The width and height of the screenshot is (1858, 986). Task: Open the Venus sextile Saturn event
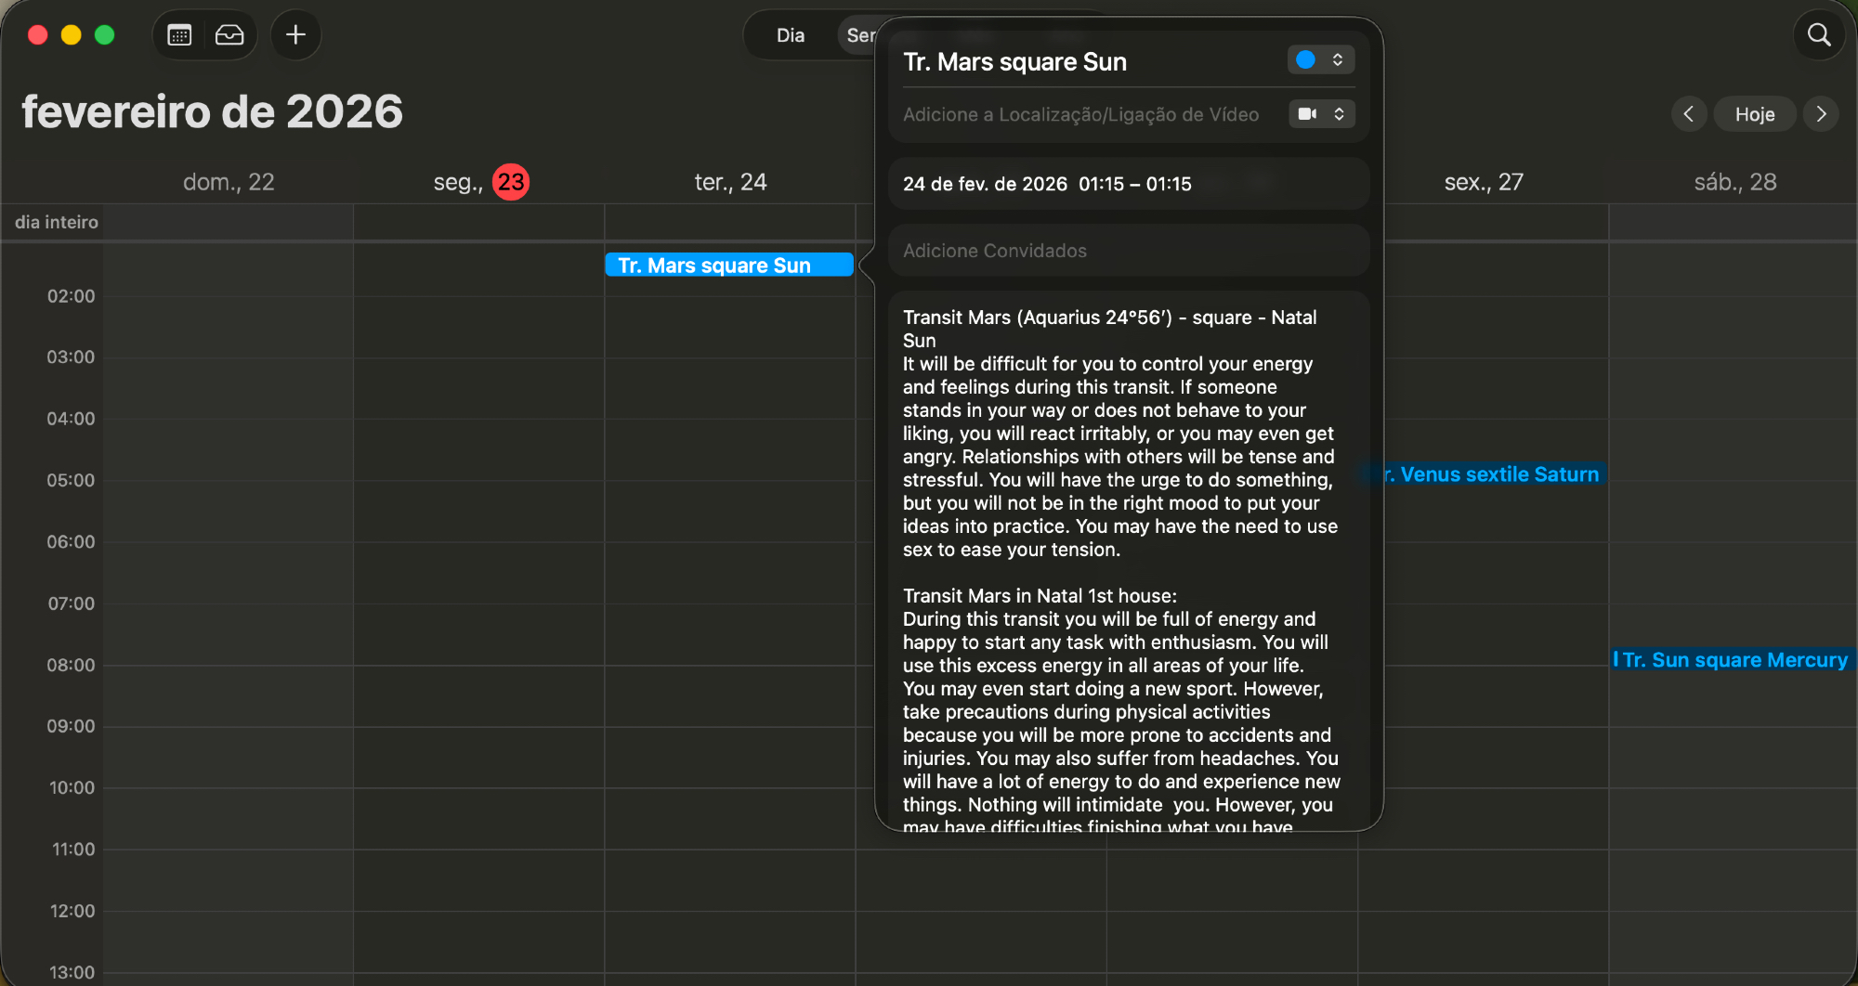[1498, 474]
